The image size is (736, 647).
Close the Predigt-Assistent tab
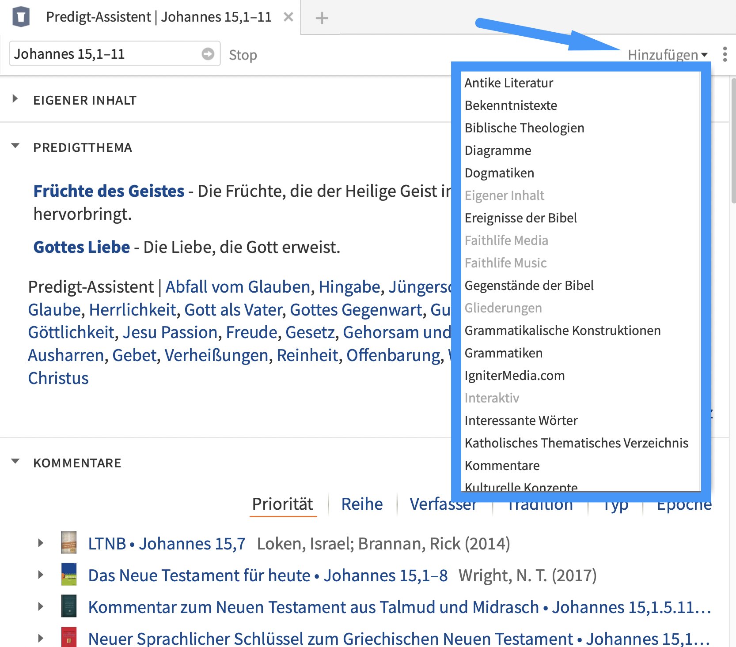[288, 17]
